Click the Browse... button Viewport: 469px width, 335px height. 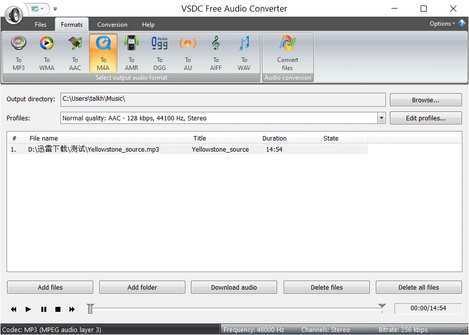(x=426, y=100)
